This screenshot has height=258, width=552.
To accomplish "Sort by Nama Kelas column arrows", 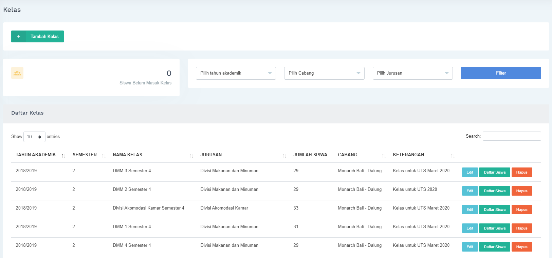I will pyautogui.click(x=191, y=156).
